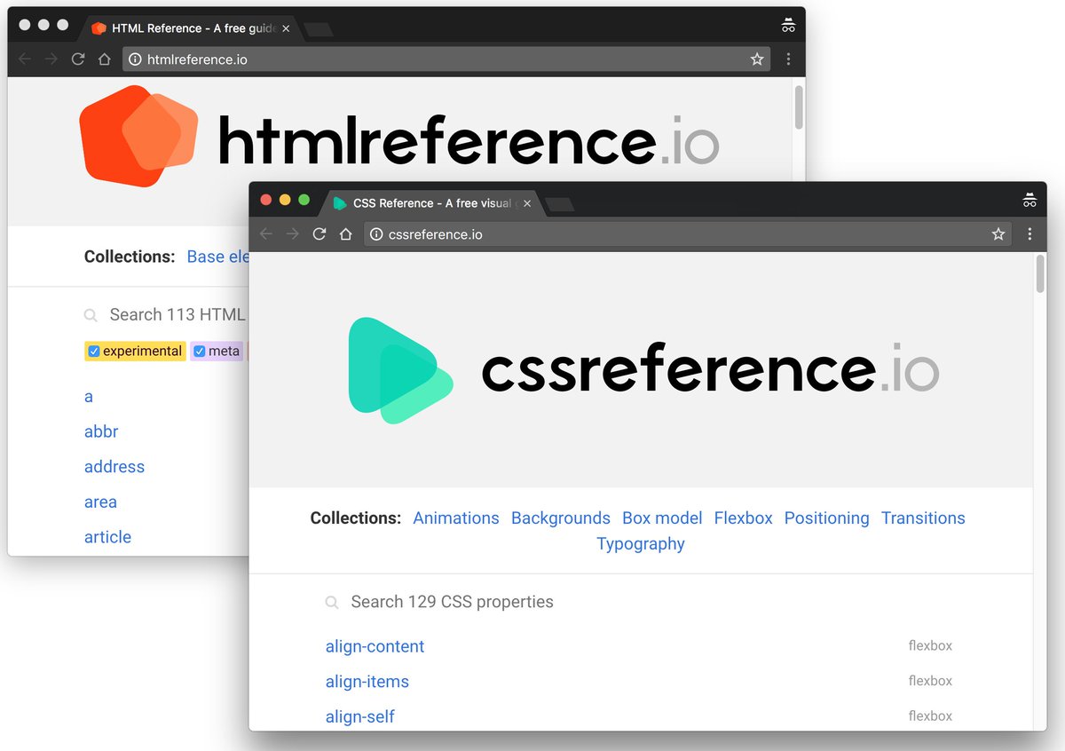
Task: Open new tab in HTML Reference window
Action: click(318, 30)
